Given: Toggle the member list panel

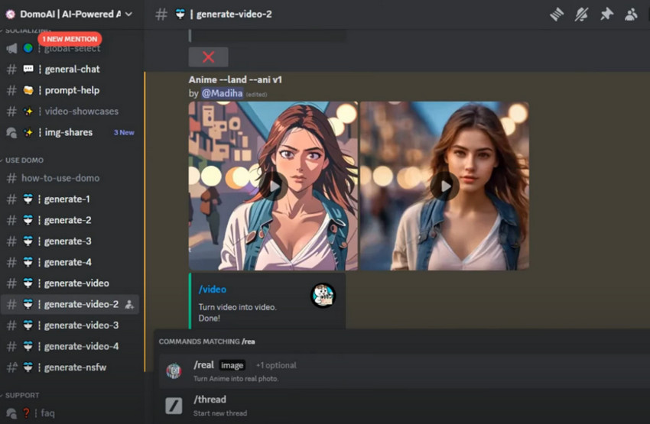Looking at the screenshot, I should [x=631, y=14].
